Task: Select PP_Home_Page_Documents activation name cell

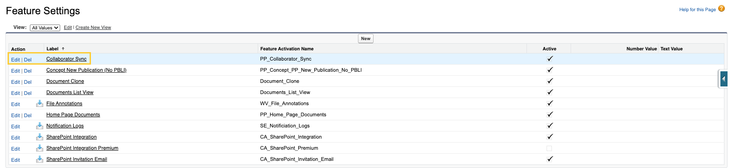Action: click(x=293, y=115)
